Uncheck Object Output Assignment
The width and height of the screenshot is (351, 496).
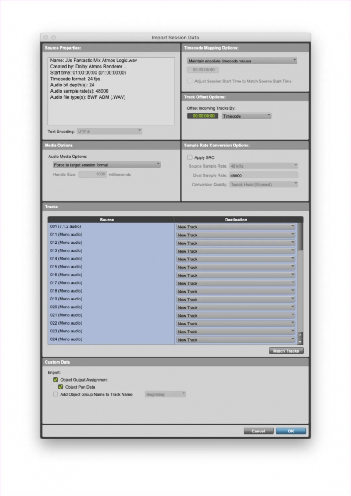tap(55, 379)
